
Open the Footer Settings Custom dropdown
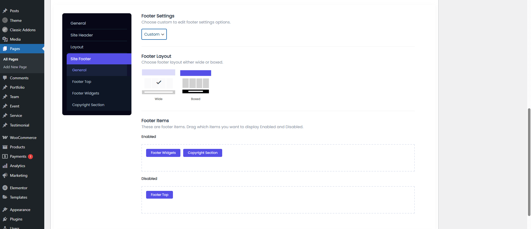click(x=154, y=34)
